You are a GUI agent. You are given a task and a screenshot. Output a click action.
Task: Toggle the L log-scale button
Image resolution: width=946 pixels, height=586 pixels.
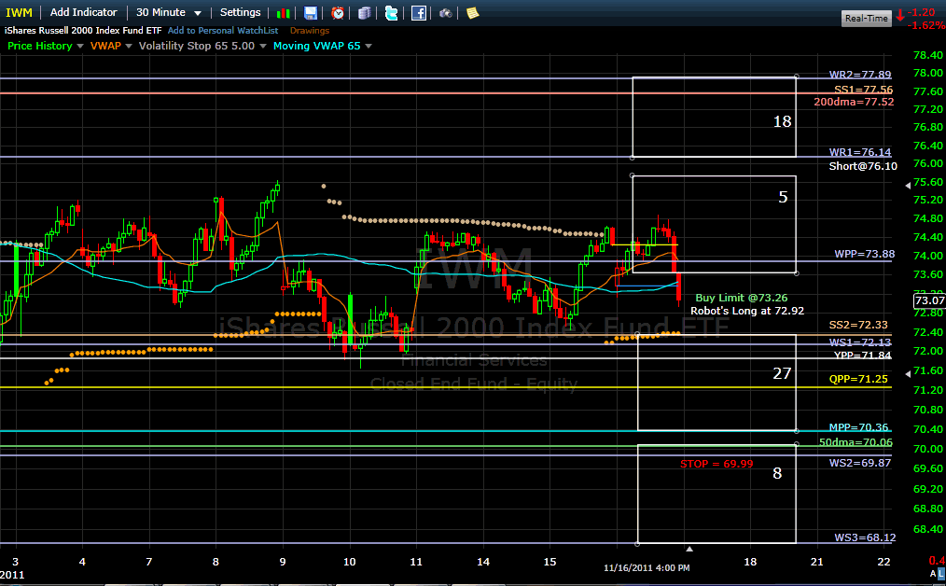tap(941, 573)
